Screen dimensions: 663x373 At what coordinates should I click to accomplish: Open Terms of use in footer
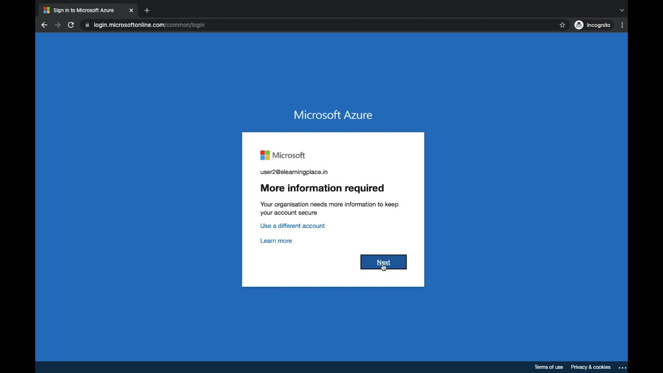549,367
